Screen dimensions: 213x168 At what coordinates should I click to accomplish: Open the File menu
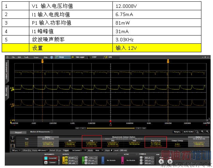[x=13, y=57]
